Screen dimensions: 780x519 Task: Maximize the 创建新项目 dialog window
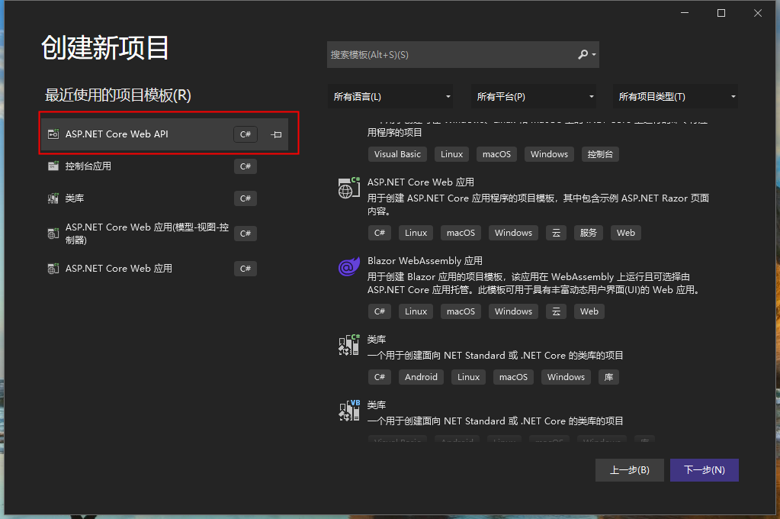721,13
